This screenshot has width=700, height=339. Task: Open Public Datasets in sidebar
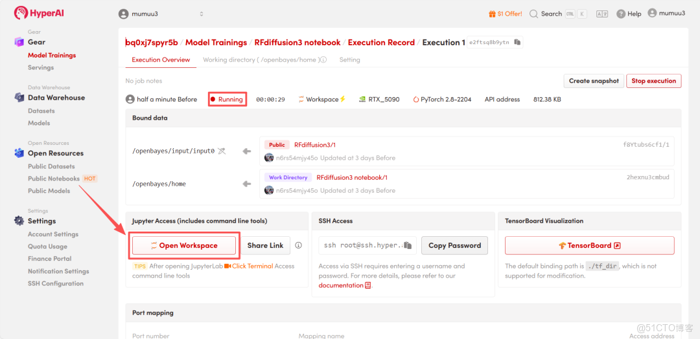coord(51,166)
